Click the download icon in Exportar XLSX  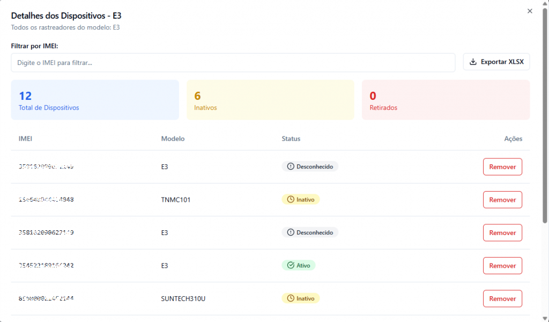coord(473,62)
